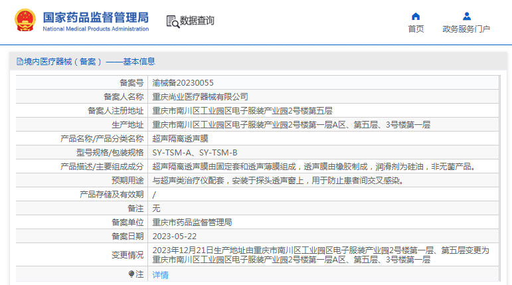This screenshot has width=512, height=285.
Task: Select the 备注 label cell
Action: 82,208
